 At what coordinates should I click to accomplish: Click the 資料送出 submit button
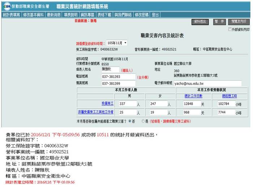tap(200, 22)
